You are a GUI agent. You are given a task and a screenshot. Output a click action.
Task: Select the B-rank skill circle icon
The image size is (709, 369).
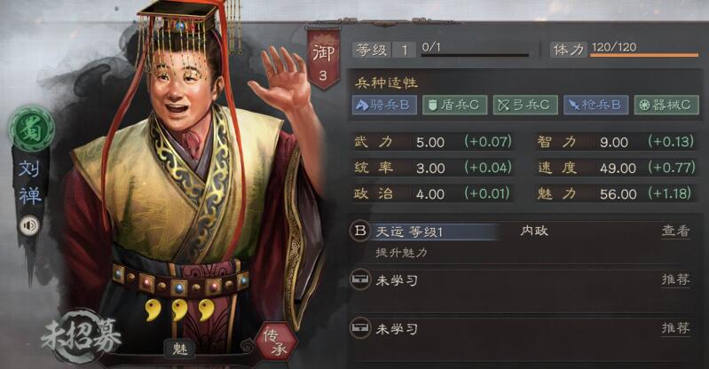pos(360,231)
